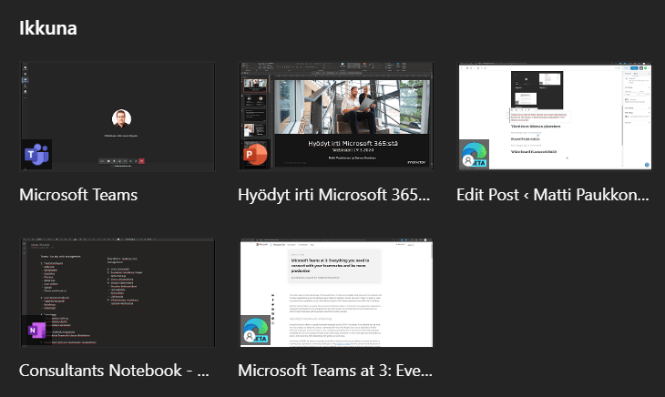Click Edge BETA icon on Teams at 3 window

click(x=257, y=331)
